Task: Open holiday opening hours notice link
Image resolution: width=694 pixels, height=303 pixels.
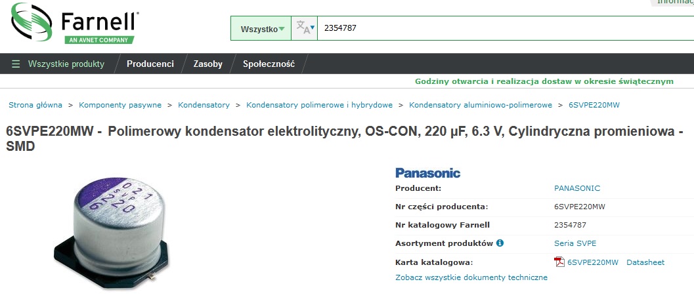Action: [x=544, y=81]
